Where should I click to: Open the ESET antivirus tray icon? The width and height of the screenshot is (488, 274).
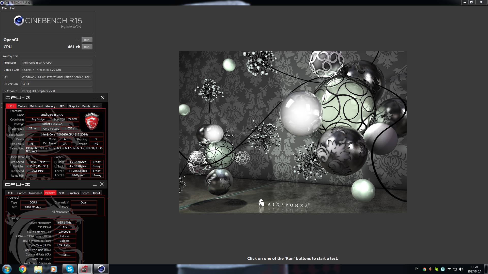pos(443,269)
